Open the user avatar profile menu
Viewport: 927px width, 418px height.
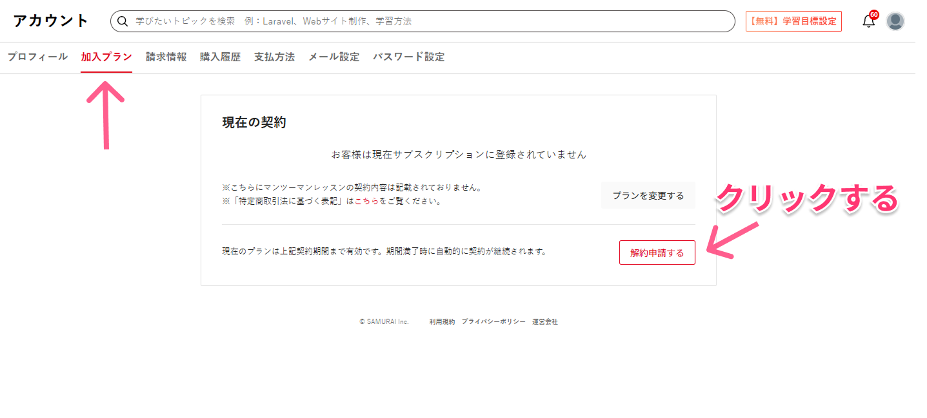pos(895,21)
